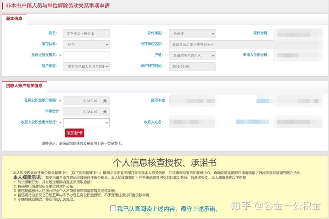Click the 姓名 field with 艾克拜尔·热合木
This screenshot has width=329, height=219.
click(x=86, y=33)
